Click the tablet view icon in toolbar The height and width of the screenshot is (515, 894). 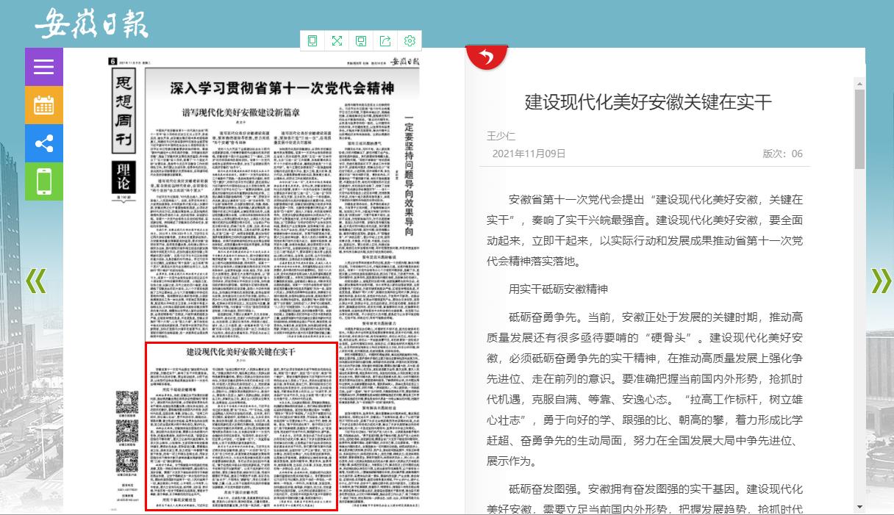pyautogui.click(x=312, y=40)
